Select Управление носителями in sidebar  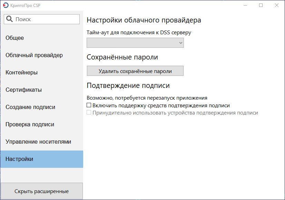point(42,142)
